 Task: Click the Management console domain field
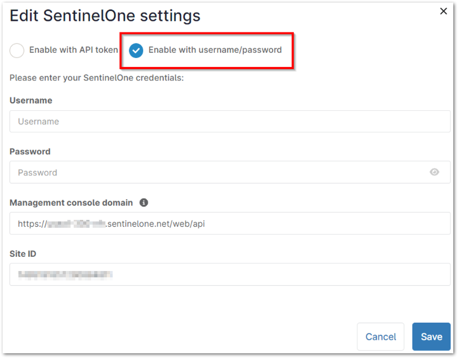229,223
